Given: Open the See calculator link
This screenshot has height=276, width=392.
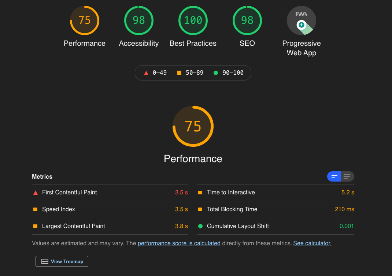Looking at the screenshot, I should pyautogui.click(x=312, y=243).
